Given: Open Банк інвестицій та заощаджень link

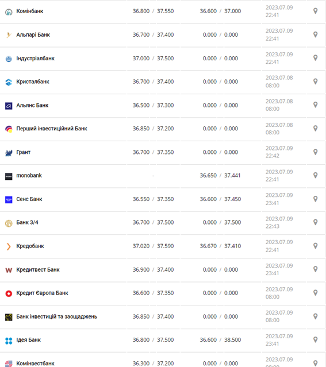Looking at the screenshot, I should tap(57, 316).
